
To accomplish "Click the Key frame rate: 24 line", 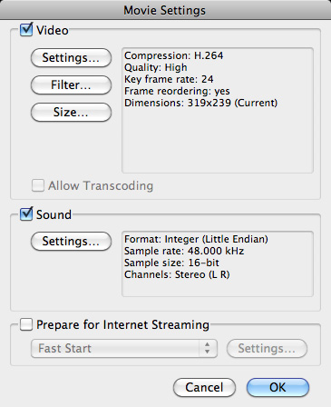I will click(x=169, y=79).
